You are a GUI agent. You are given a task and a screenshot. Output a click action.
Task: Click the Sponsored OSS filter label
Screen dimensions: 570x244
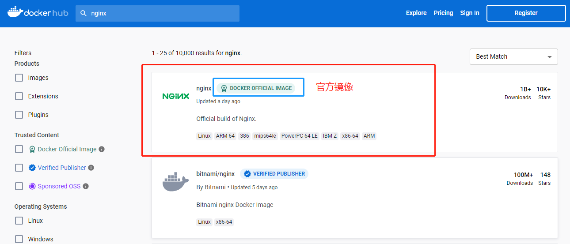[59, 186]
